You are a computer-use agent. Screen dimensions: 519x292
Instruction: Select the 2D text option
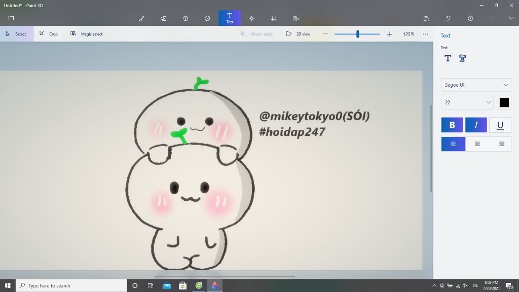pos(448,58)
